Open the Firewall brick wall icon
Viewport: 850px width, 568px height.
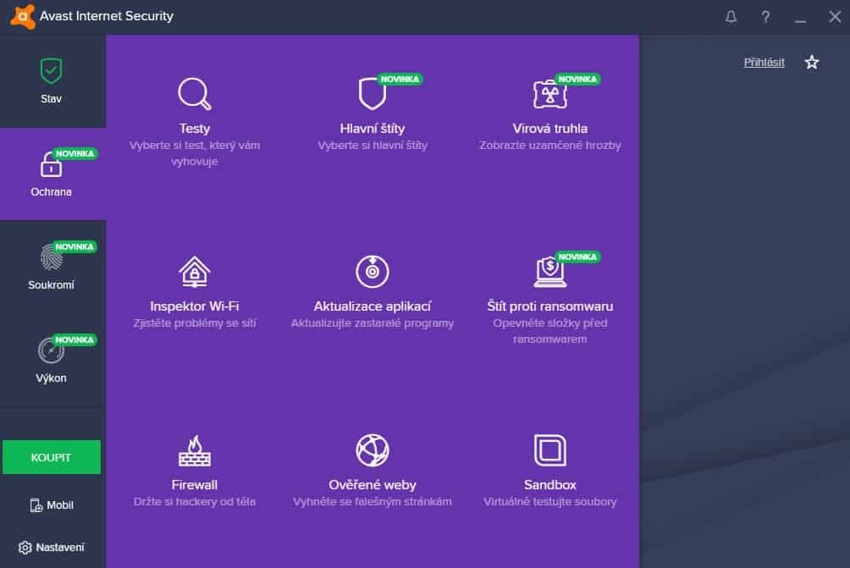pyautogui.click(x=195, y=450)
